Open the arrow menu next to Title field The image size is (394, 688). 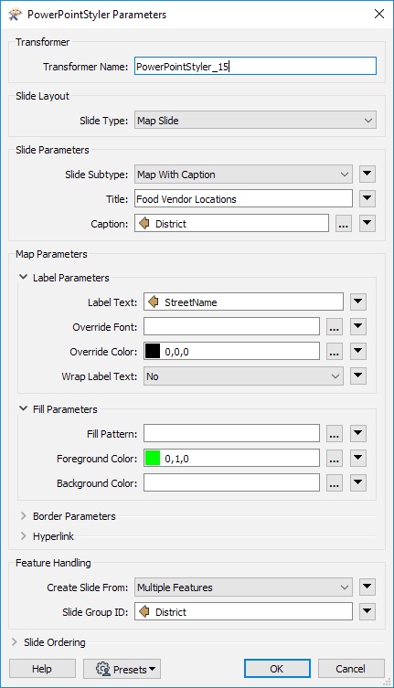[x=367, y=199]
